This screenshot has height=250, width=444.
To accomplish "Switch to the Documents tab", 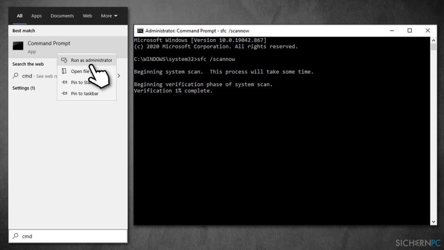I will (x=62, y=16).
